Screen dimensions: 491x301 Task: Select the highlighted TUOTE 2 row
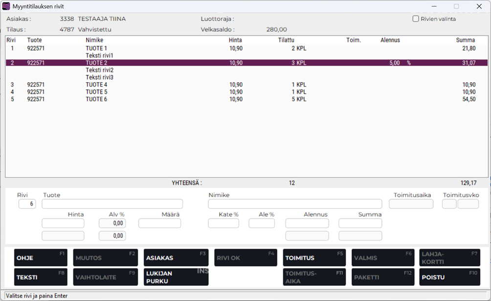coord(96,63)
